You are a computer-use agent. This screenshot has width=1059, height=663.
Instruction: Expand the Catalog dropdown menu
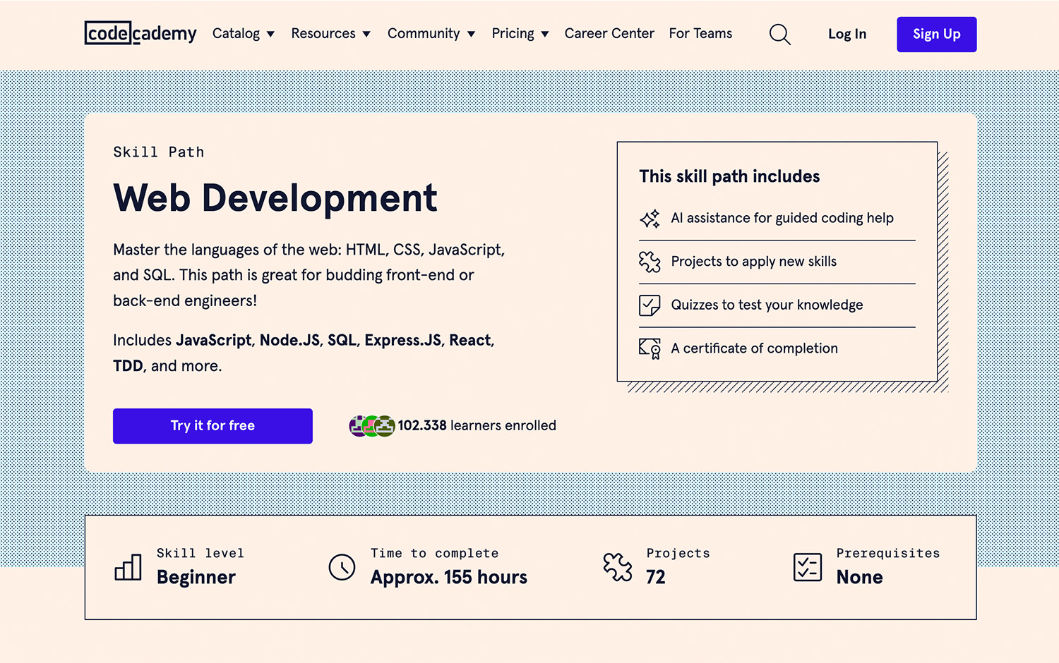244,34
